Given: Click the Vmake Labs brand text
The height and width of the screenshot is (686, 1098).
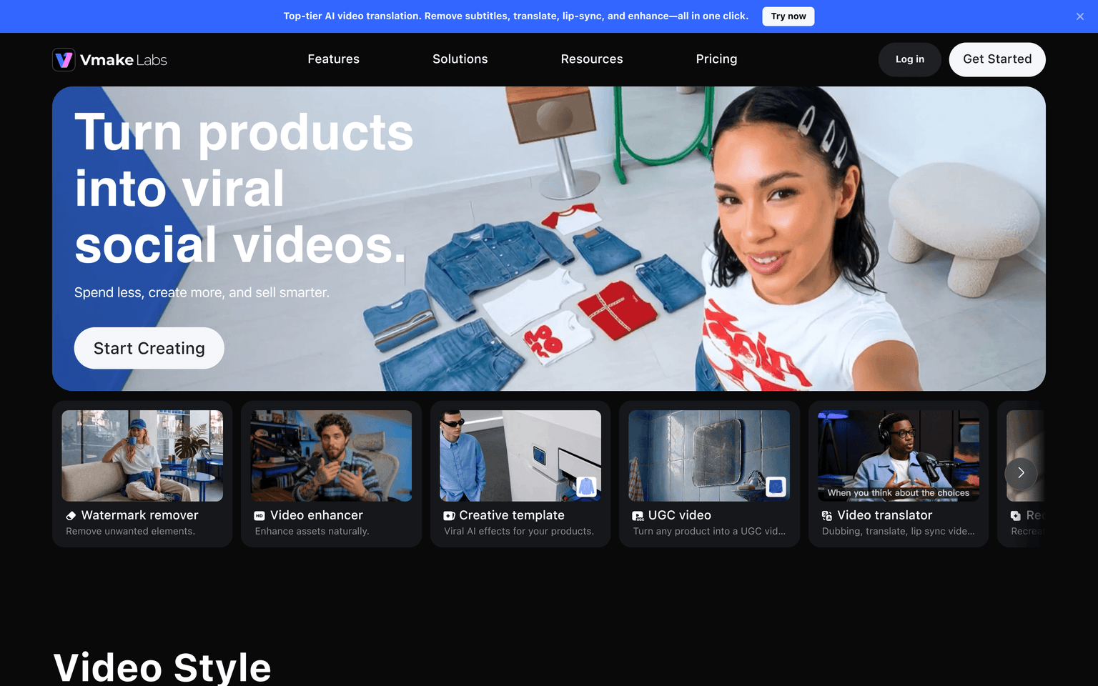Looking at the screenshot, I should (124, 60).
